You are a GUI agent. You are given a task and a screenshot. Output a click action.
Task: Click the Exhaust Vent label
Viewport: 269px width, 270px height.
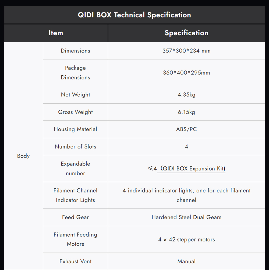tap(75, 261)
